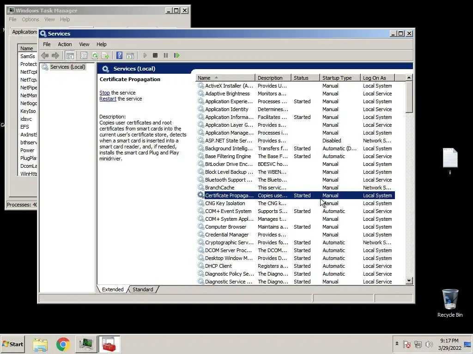473x354 pixels.
Task: Select KeyIso entry in Task Manager list
Action: click(28, 111)
